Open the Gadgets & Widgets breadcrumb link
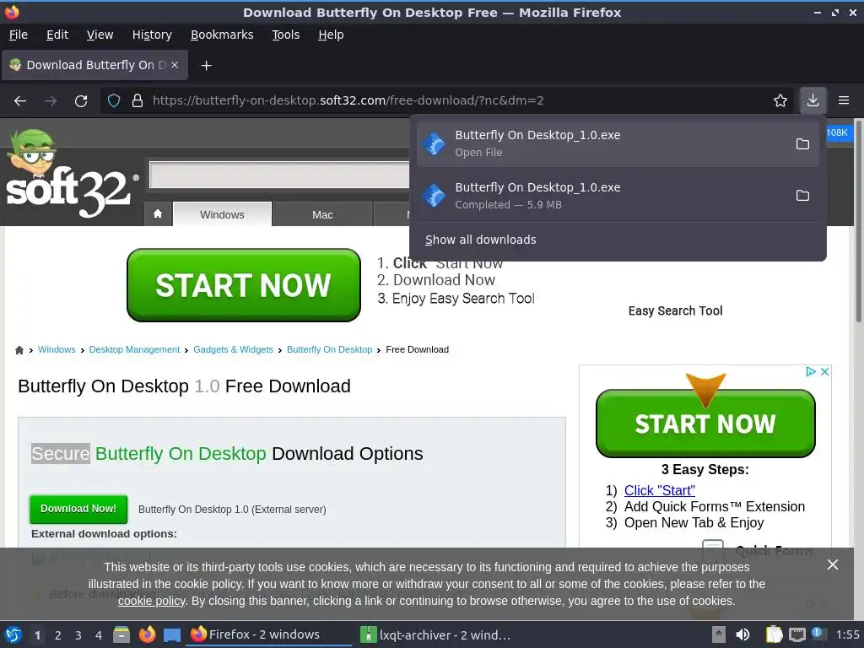Screen dimensions: 864x648 pyautogui.click(x=233, y=349)
